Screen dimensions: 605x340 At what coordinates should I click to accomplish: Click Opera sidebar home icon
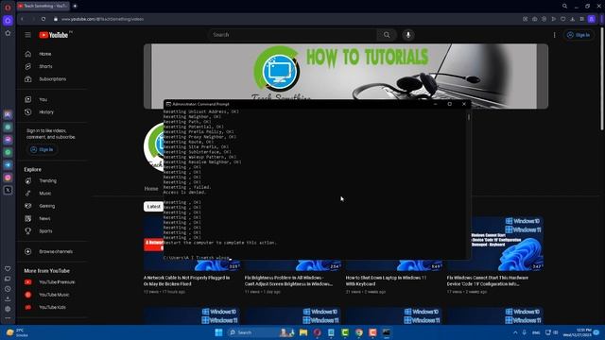[x=8, y=21]
